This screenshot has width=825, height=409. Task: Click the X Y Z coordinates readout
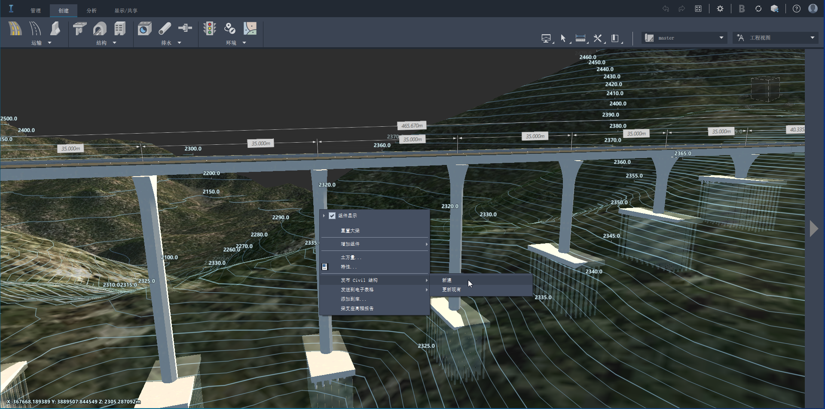73,402
